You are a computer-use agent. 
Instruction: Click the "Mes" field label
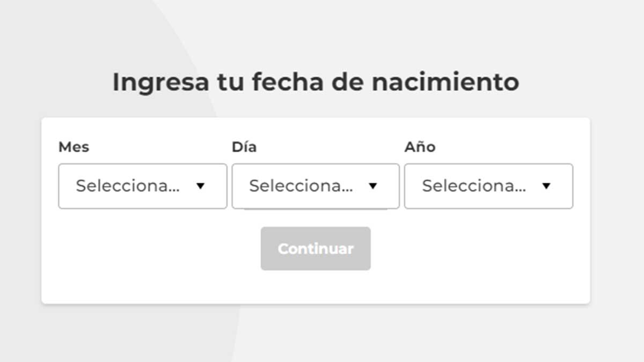coord(74,147)
